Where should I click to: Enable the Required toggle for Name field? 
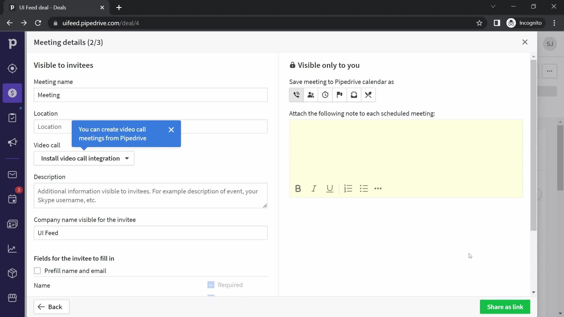point(211,285)
